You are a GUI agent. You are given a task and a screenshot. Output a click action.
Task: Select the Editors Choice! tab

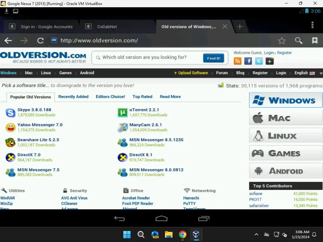pos(110,96)
